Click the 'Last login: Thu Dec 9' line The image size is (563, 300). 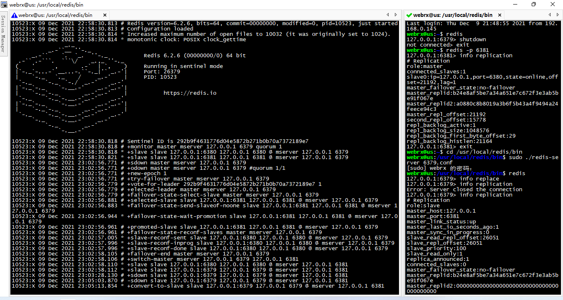[482, 26]
